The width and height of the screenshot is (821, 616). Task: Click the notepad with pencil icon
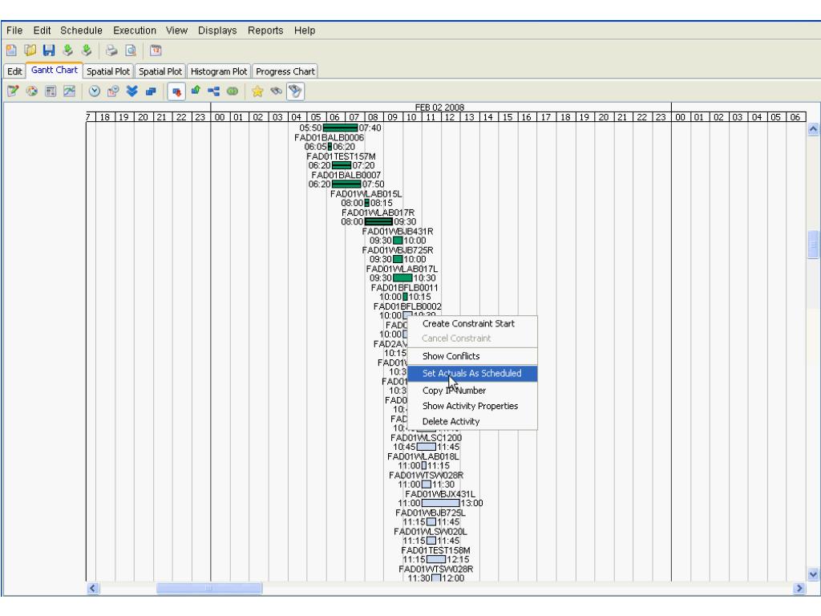(13, 91)
